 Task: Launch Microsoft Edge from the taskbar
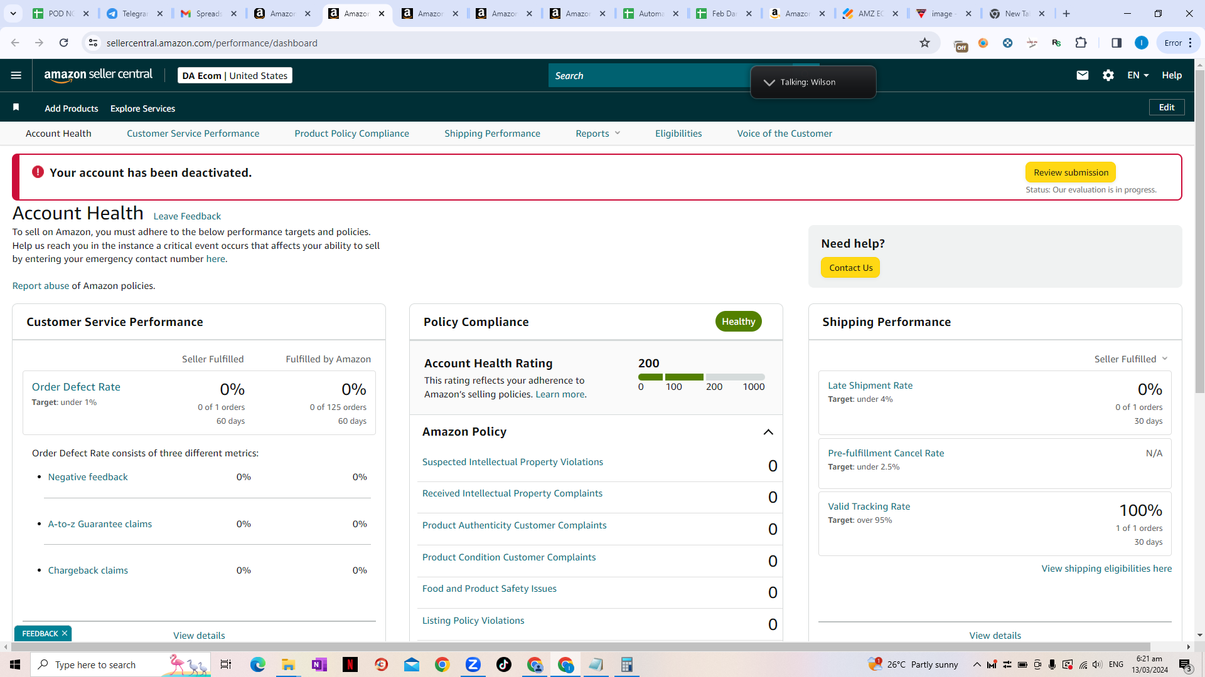point(257,664)
